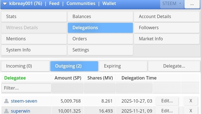This screenshot has width=201, height=114.
Task: Edit the superwin delegation
Action: point(167,111)
